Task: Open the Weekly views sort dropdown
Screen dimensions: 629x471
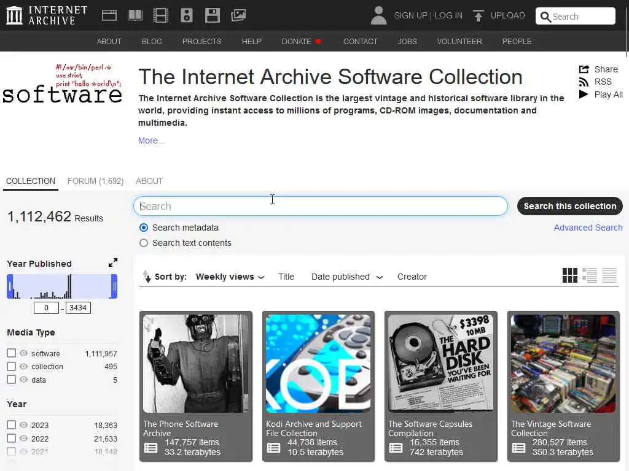Action: pyautogui.click(x=230, y=277)
